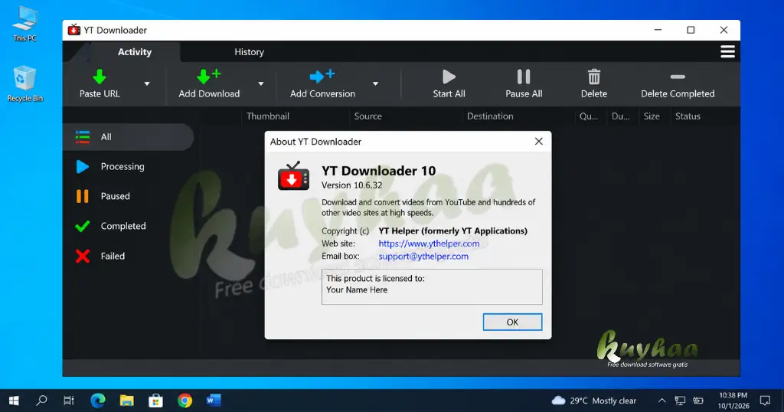
Task: Close the About YT Downloader dialog
Action: tap(538, 142)
